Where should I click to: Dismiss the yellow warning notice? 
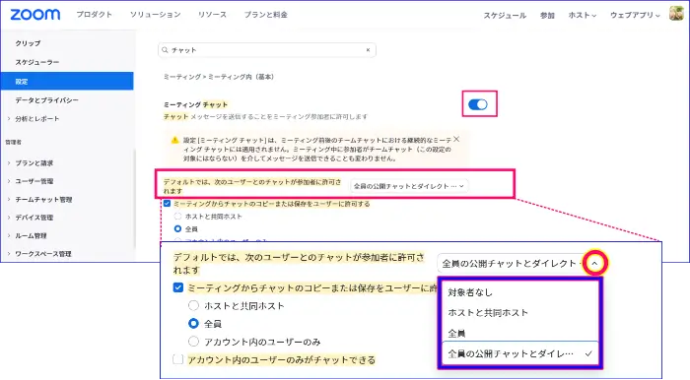point(456,139)
